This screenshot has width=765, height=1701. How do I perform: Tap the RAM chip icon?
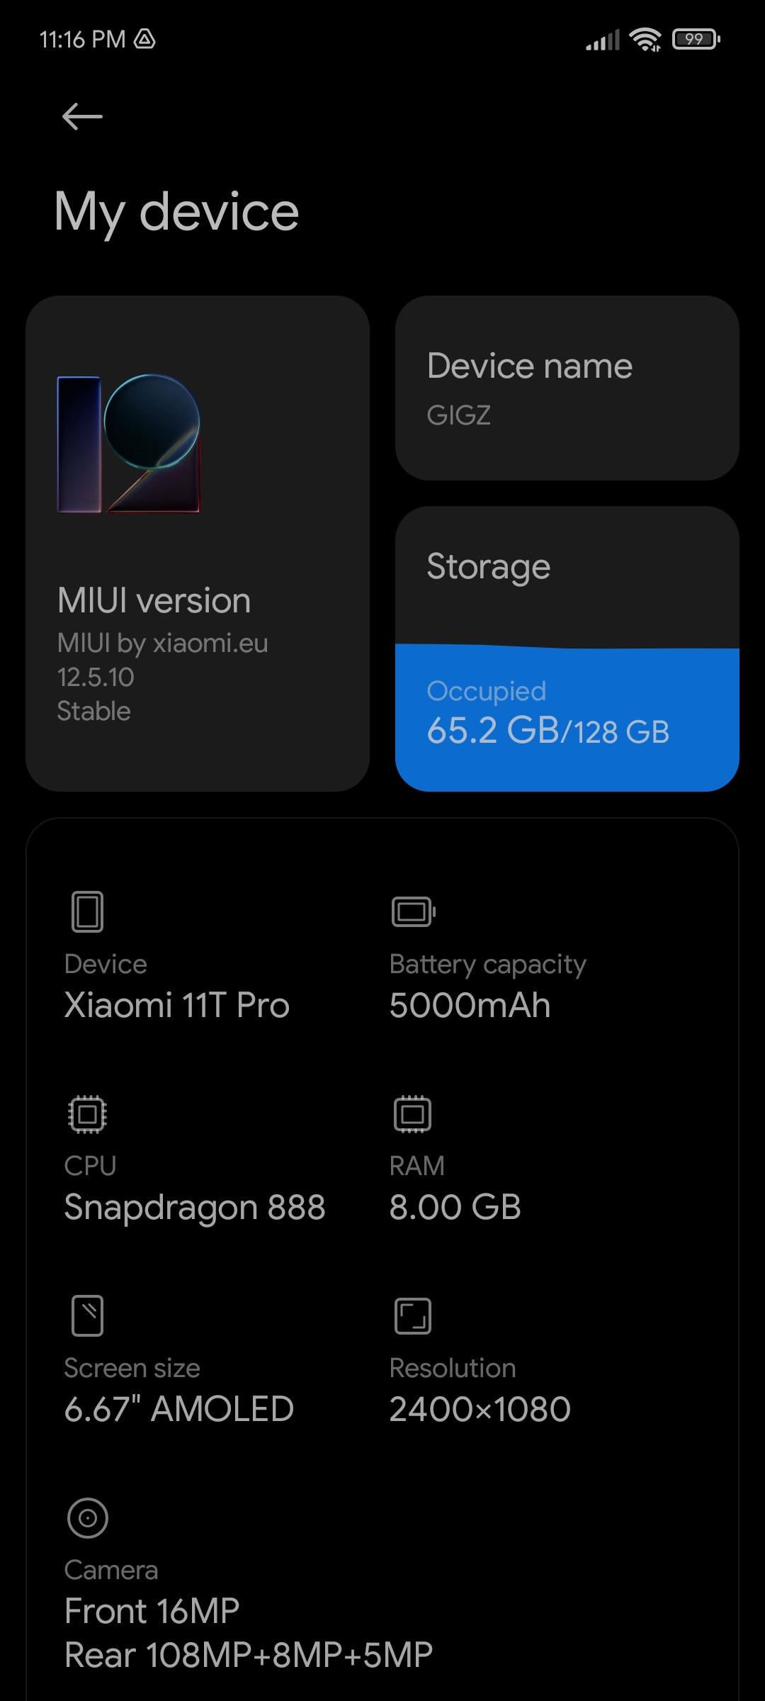(413, 1114)
